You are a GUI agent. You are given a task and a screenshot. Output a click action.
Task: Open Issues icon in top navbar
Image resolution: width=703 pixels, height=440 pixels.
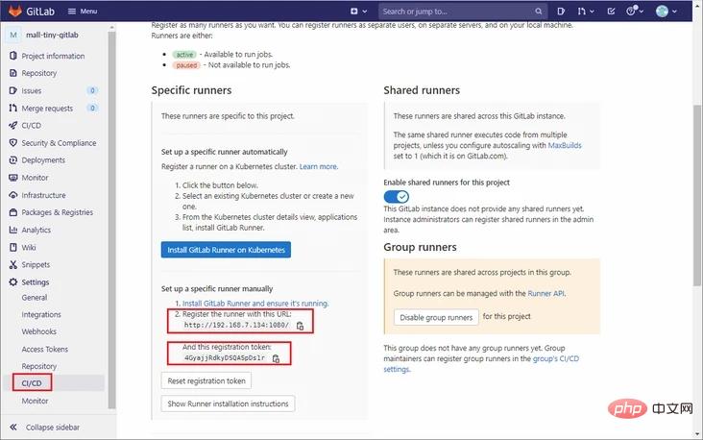point(561,12)
